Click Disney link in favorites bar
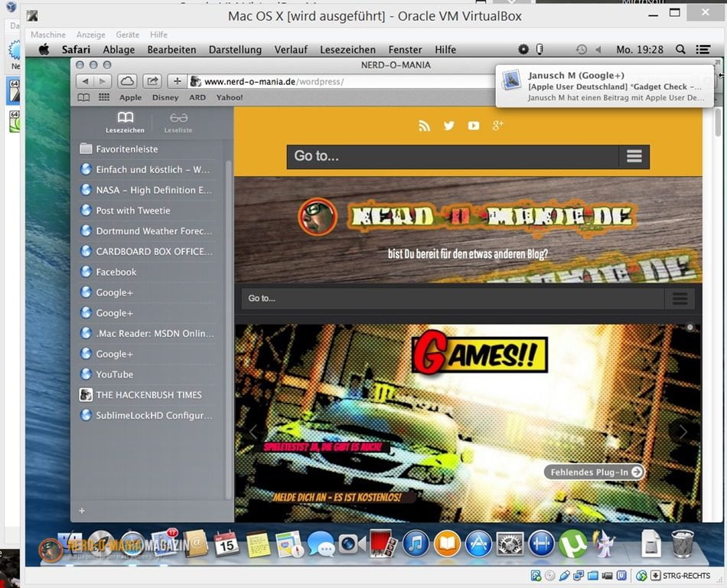Screen dimensions: 727x588 pyautogui.click(x=165, y=97)
